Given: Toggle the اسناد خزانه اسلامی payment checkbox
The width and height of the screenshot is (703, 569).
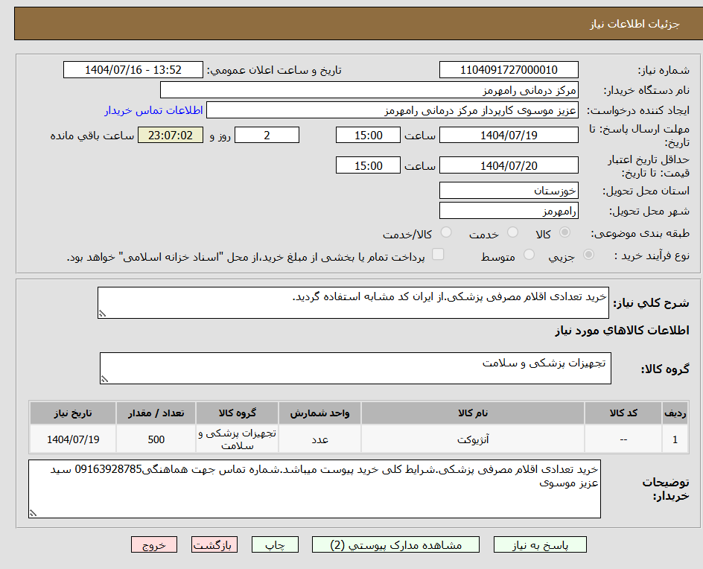Looking at the screenshot, I should [x=438, y=255].
